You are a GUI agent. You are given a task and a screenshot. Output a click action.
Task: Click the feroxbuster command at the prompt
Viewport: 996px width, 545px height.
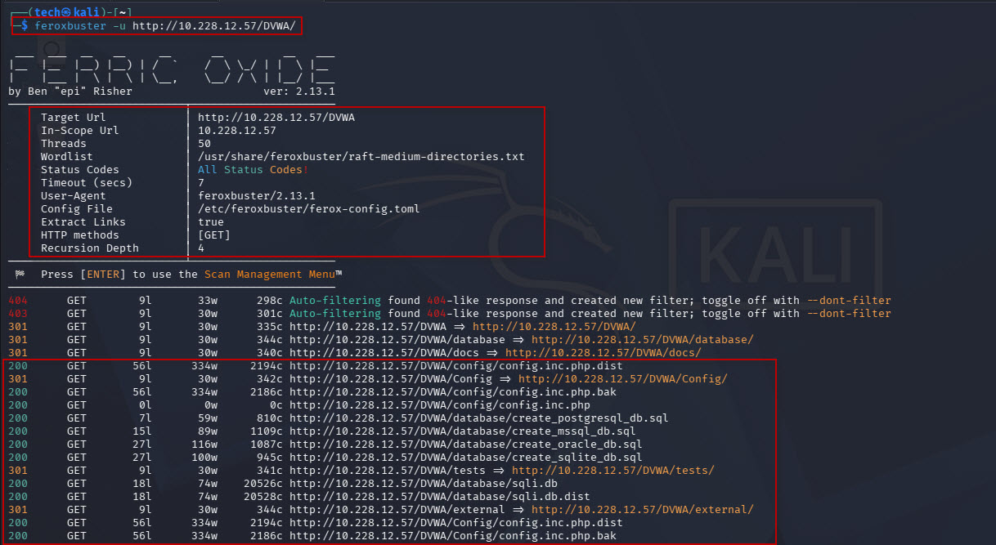pos(166,26)
